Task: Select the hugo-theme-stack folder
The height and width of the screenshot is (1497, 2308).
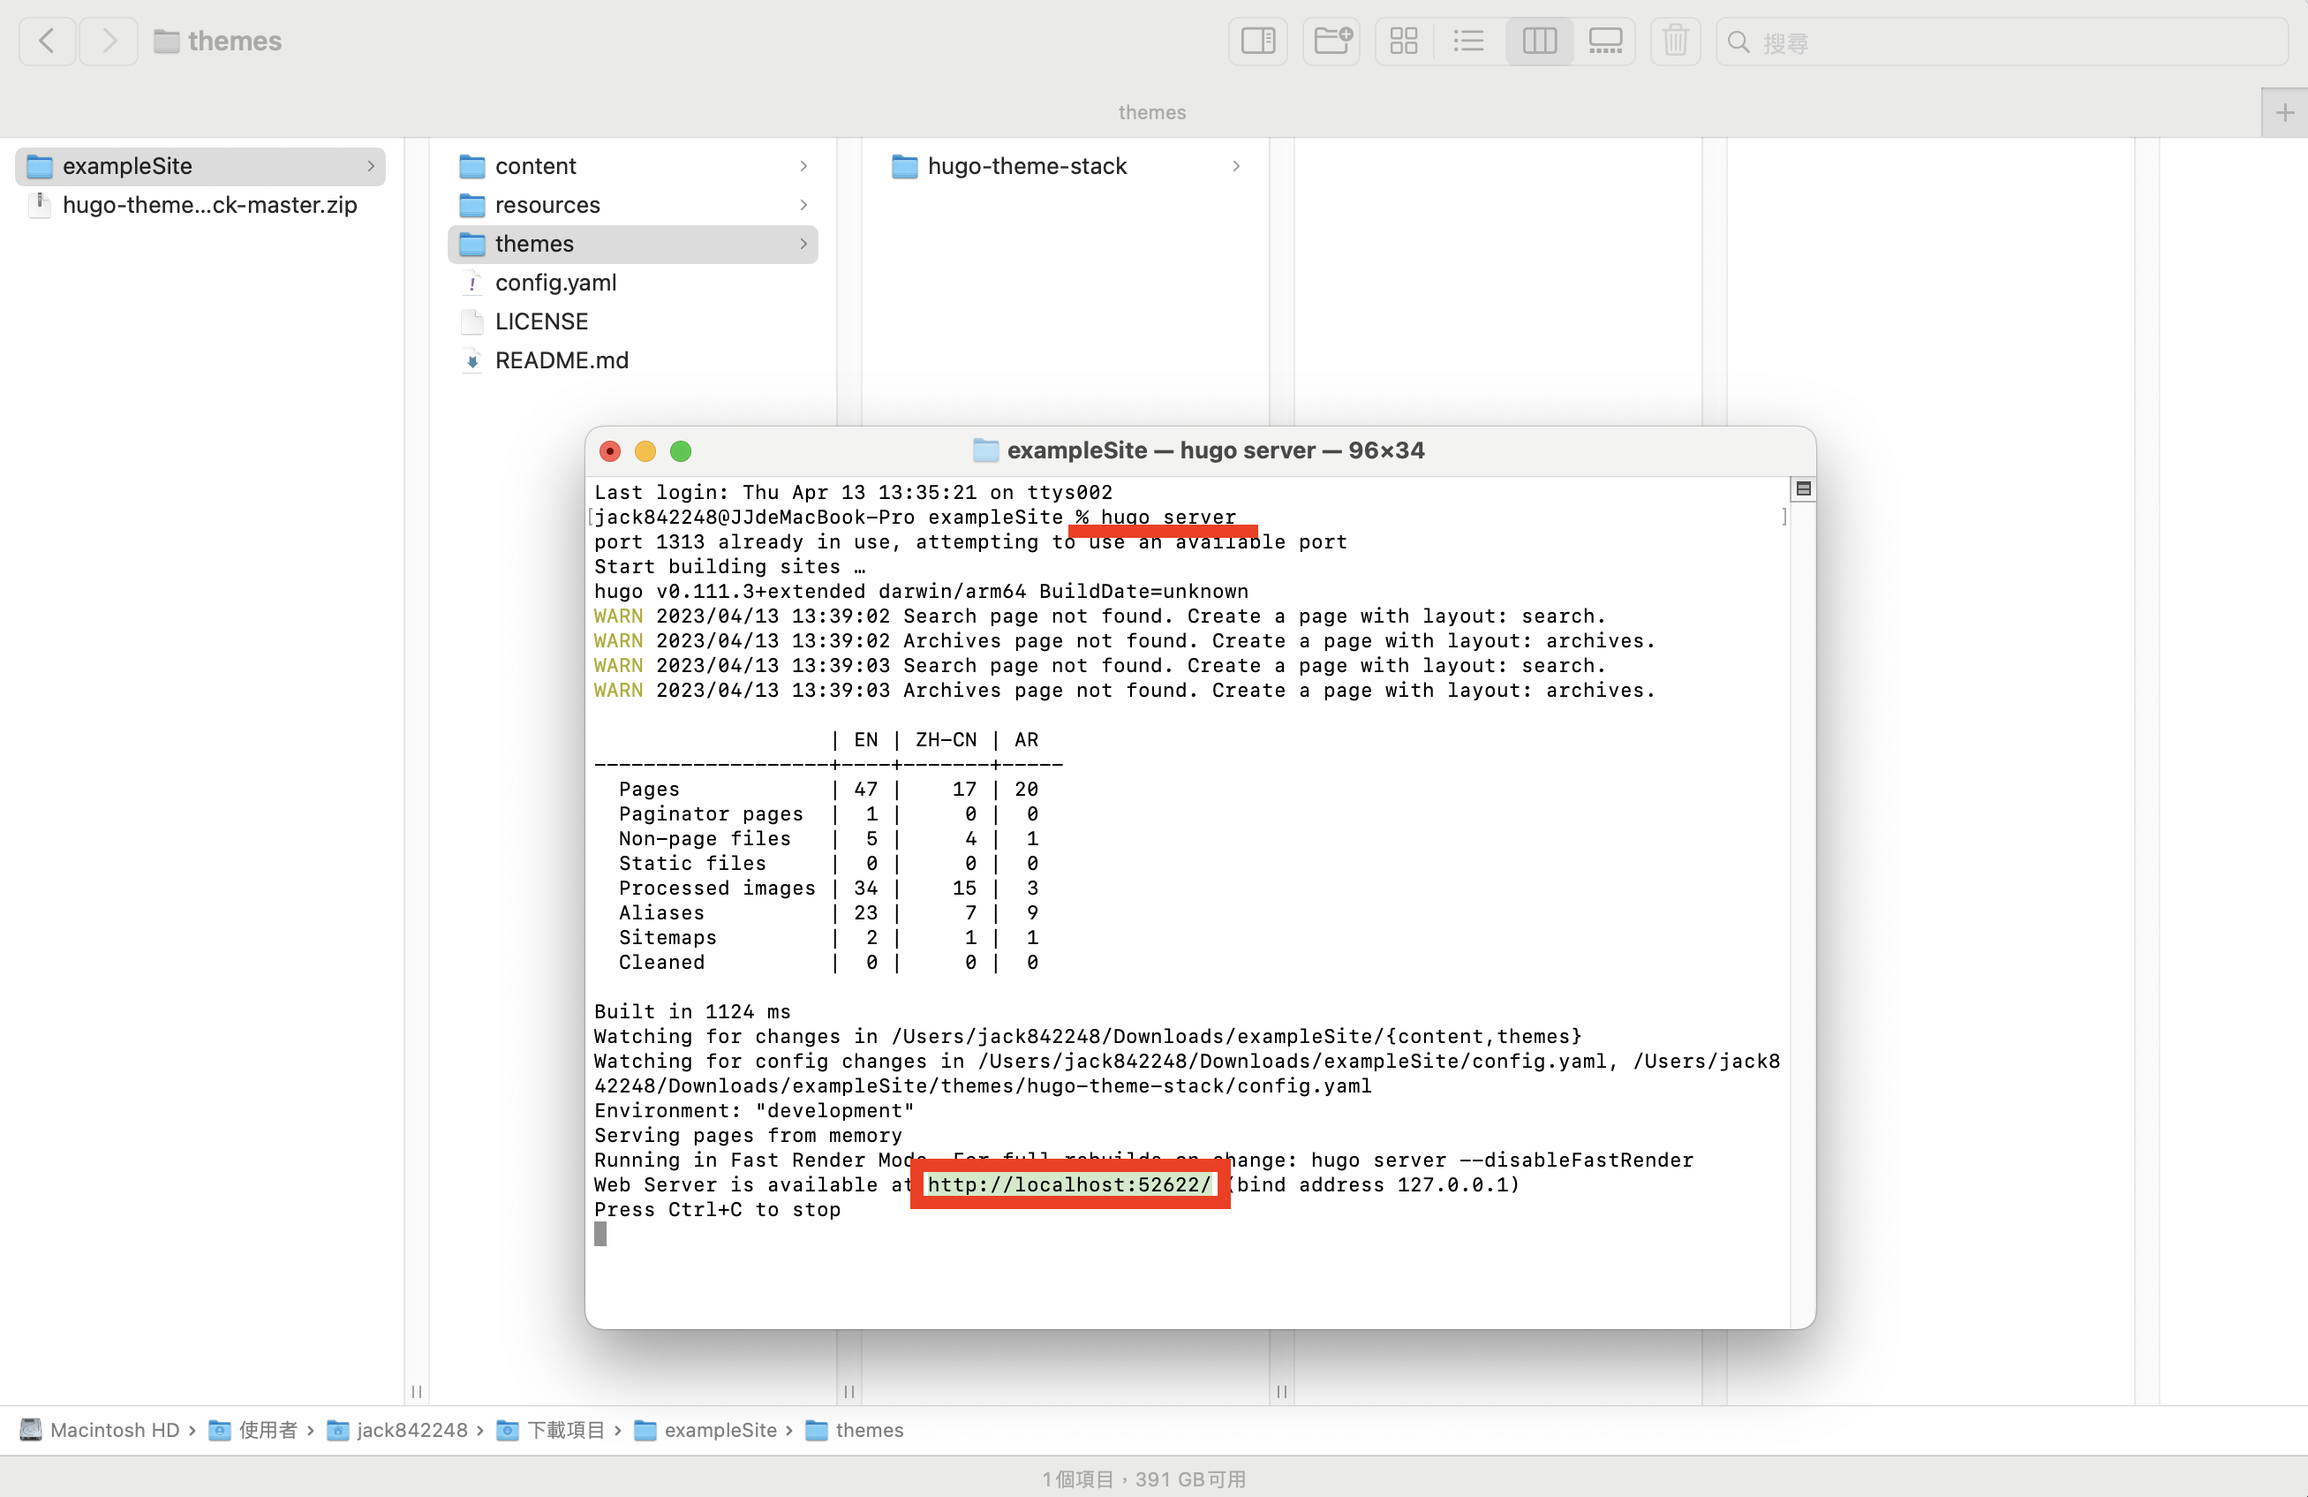Action: click(x=1066, y=166)
